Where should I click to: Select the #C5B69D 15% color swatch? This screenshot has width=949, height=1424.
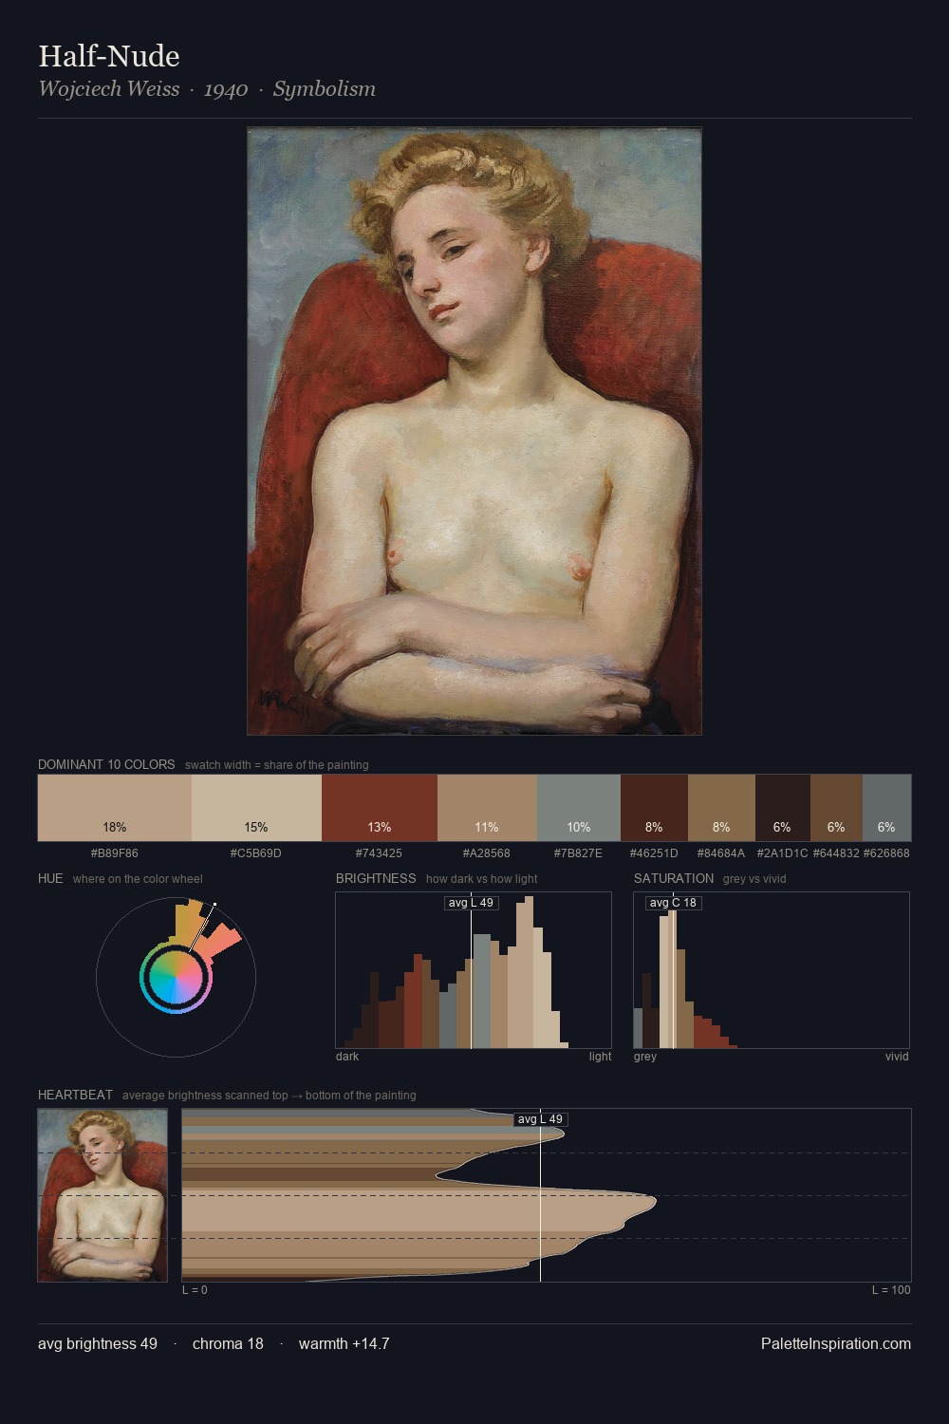coord(256,808)
